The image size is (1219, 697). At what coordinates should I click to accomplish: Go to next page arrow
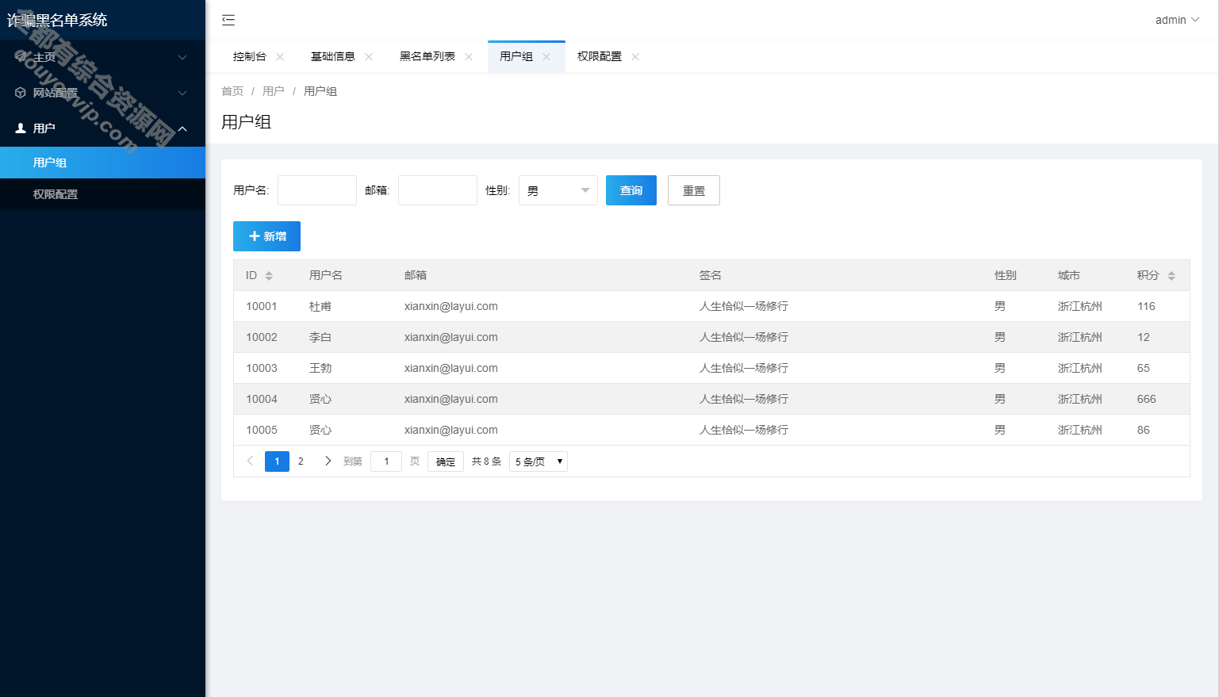[x=328, y=461]
